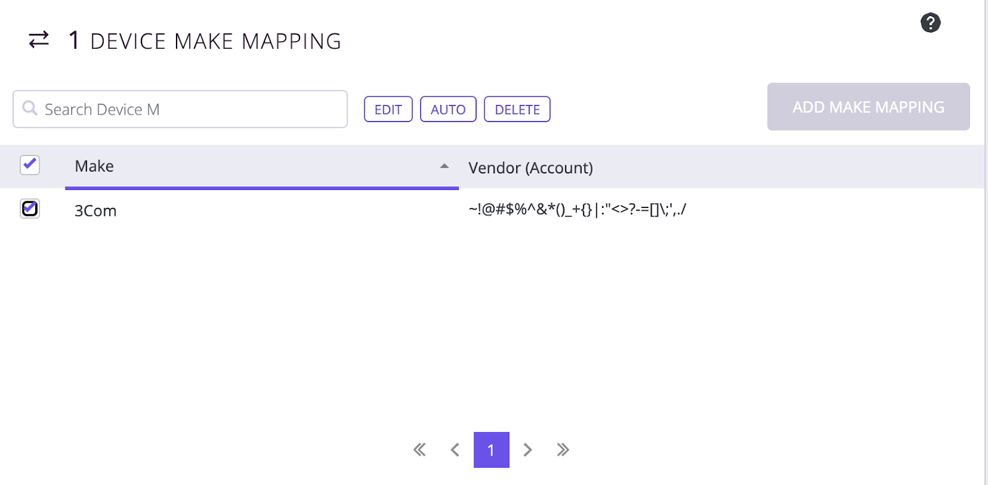This screenshot has width=988, height=485.
Task: Click the Vendor (Account) column header
Action: point(530,168)
